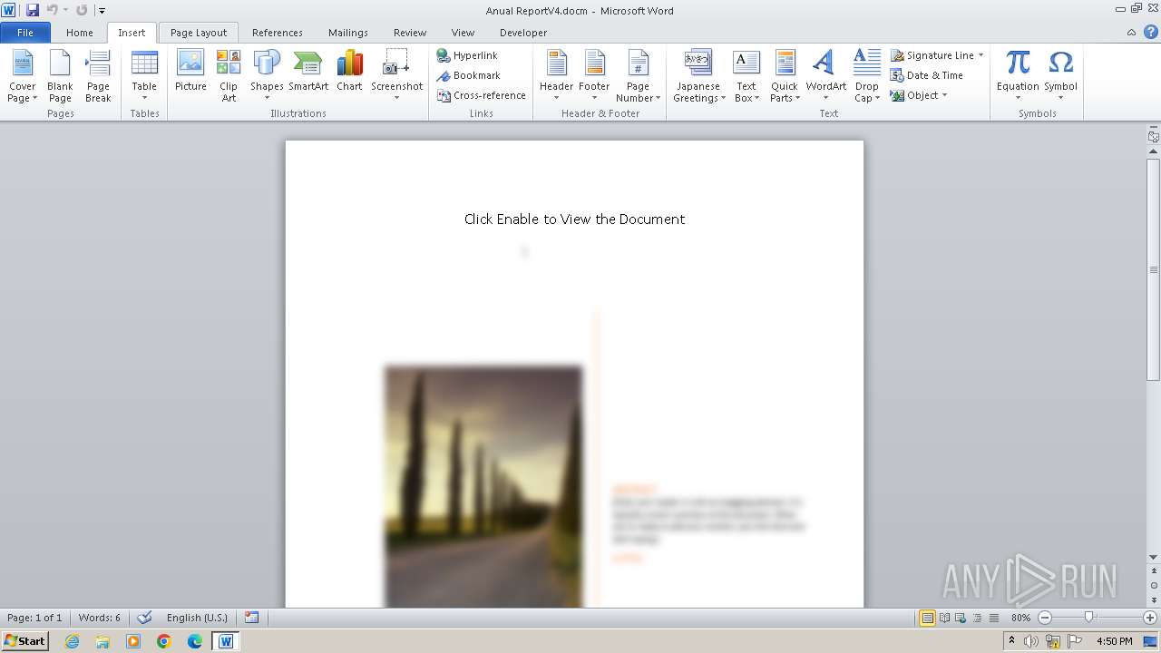Image resolution: width=1161 pixels, height=653 pixels.
Task: Switch to Print Layout view
Action: [927, 618]
